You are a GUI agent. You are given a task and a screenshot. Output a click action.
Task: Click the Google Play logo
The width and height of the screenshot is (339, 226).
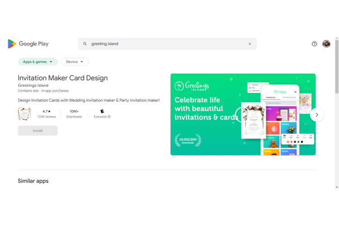point(28,44)
